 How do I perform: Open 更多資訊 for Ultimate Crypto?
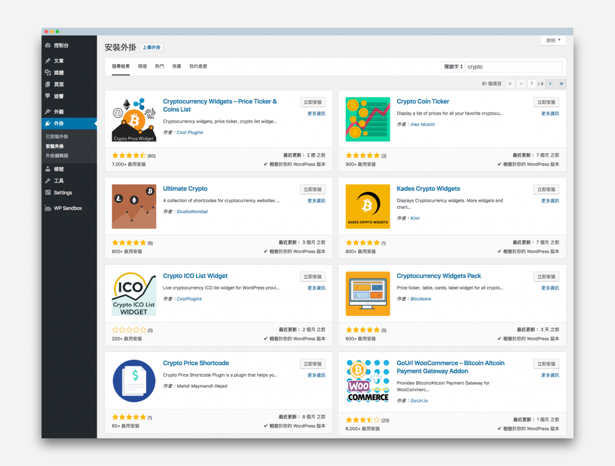316,201
